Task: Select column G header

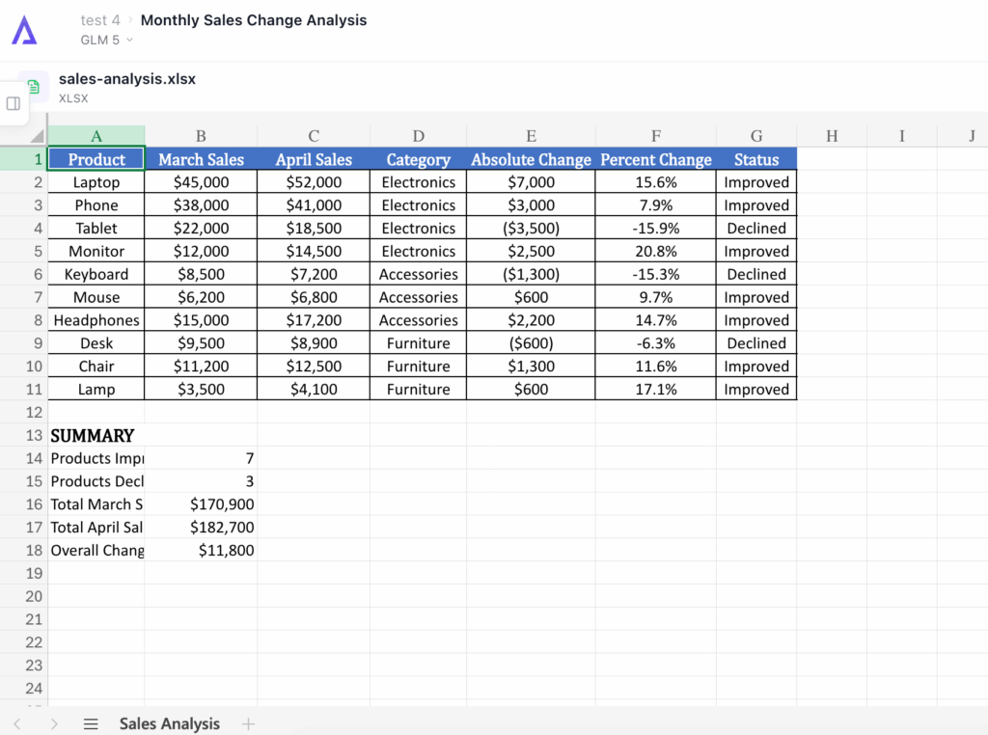Action: pyautogui.click(x=756, y=136)
